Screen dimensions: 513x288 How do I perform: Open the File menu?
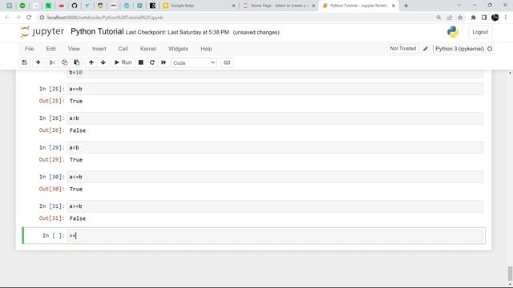[x=30, y=49]
